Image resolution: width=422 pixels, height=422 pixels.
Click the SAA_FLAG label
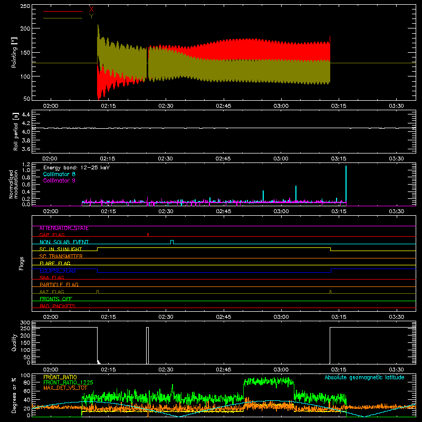click(x=52, y=277)
